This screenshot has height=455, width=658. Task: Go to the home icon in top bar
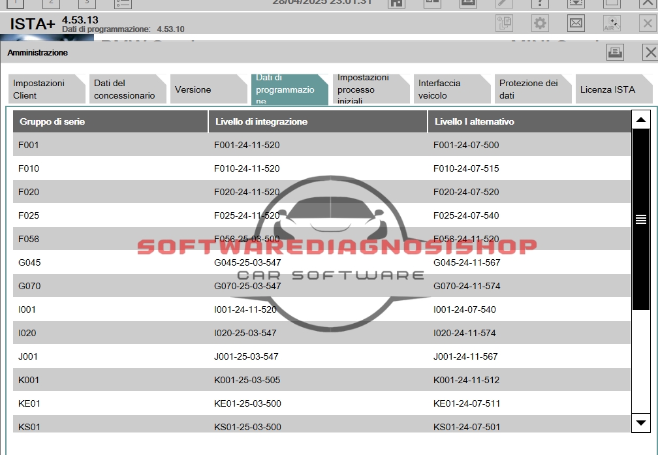pos(396,3)
